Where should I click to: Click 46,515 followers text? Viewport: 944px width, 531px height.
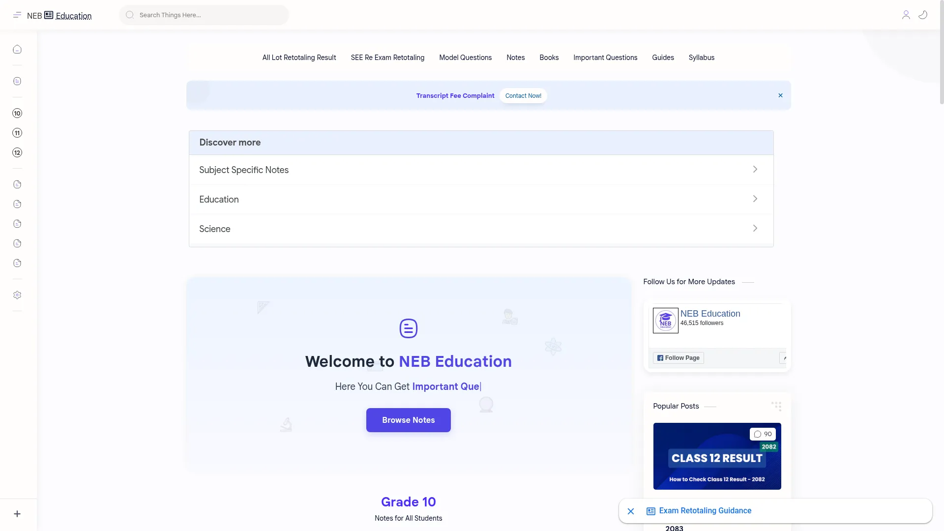(x=702, y=323)
